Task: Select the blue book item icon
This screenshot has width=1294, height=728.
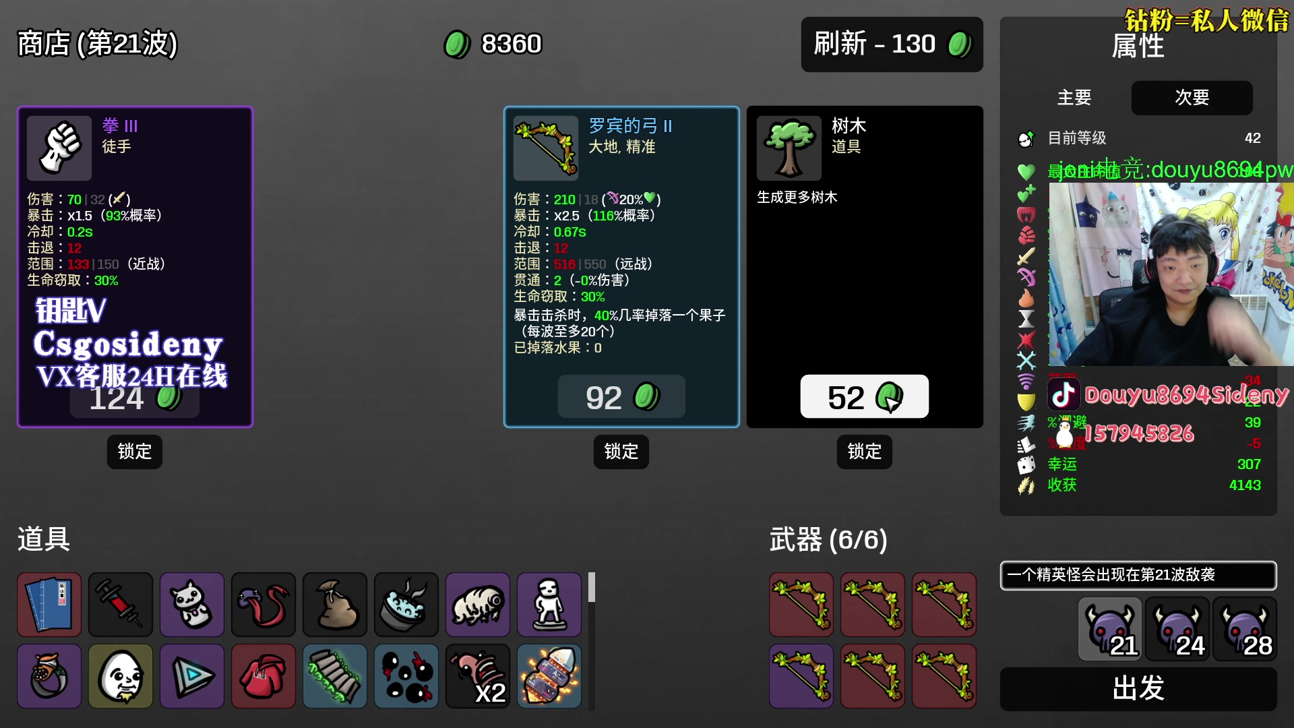Action: (49, 605)
